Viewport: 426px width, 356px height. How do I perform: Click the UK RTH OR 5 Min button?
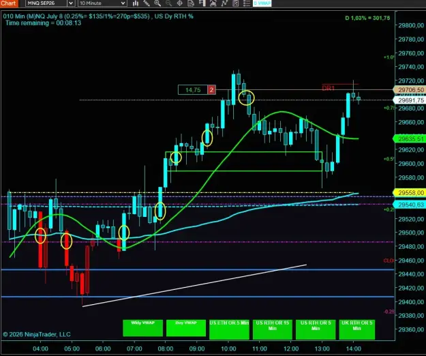(x=357, y=329)
